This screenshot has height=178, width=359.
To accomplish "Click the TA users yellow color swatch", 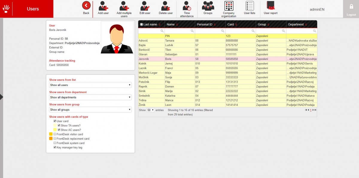I will (55, 126).
